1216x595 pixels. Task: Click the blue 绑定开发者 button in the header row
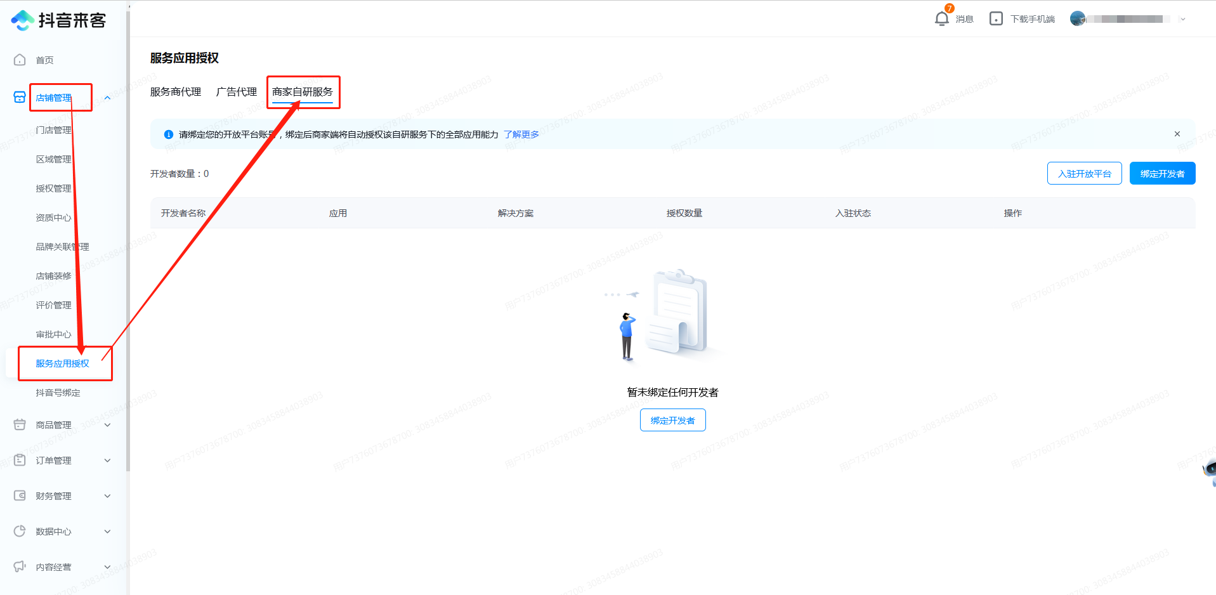(x=1163, y=173)
